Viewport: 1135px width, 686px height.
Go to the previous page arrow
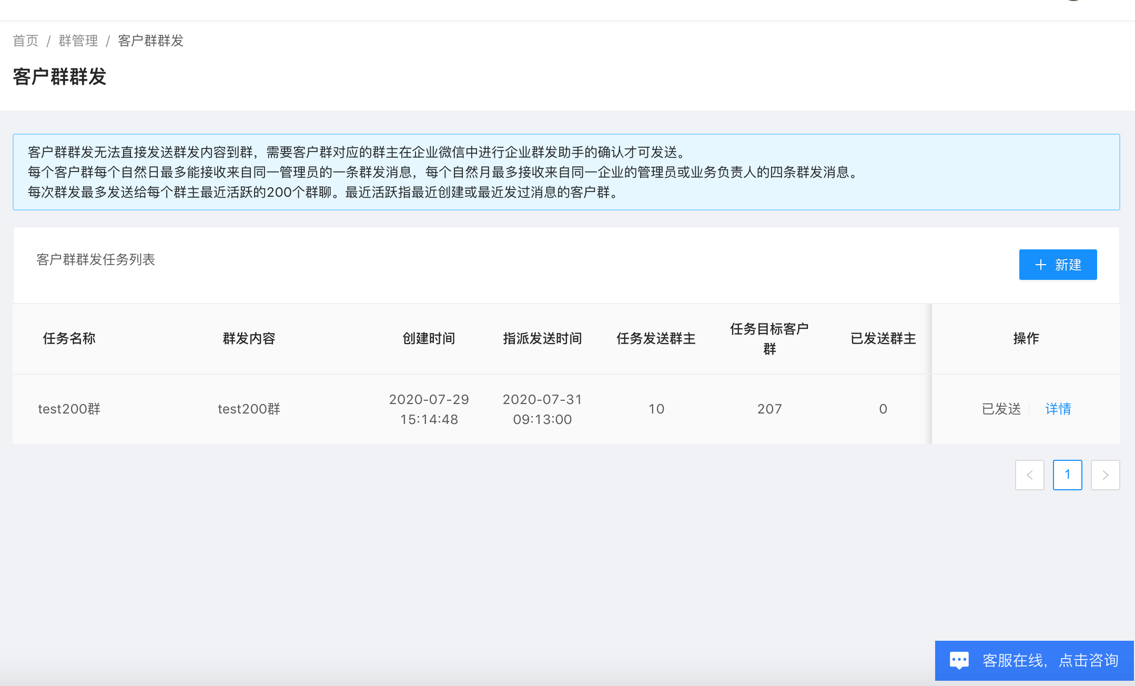pyautogui.click(x=1029, y=475)
